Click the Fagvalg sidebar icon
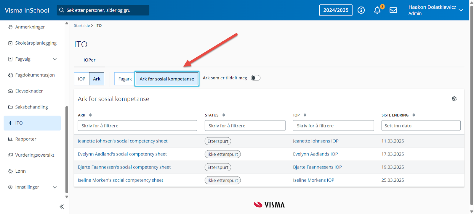474x214 pixels. pos(10,59)
